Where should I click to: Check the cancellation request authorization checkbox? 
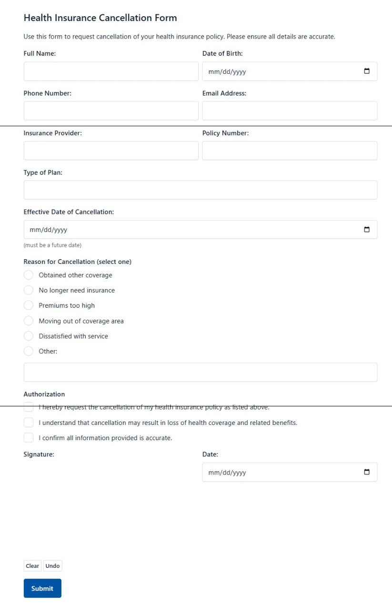click(29, 407)
